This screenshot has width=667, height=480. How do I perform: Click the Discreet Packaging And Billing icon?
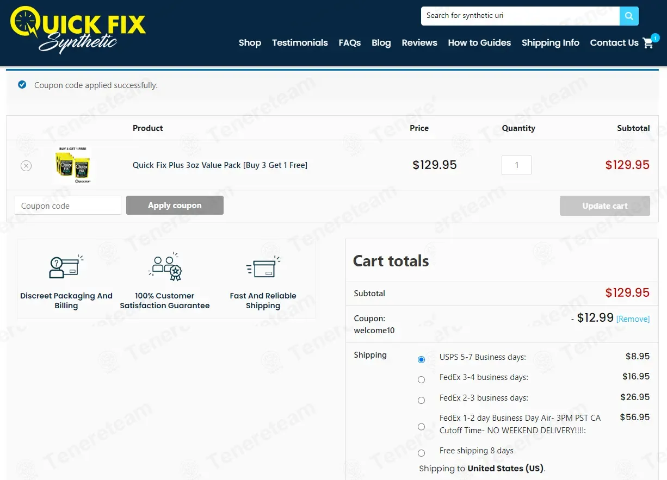point(66,266)
